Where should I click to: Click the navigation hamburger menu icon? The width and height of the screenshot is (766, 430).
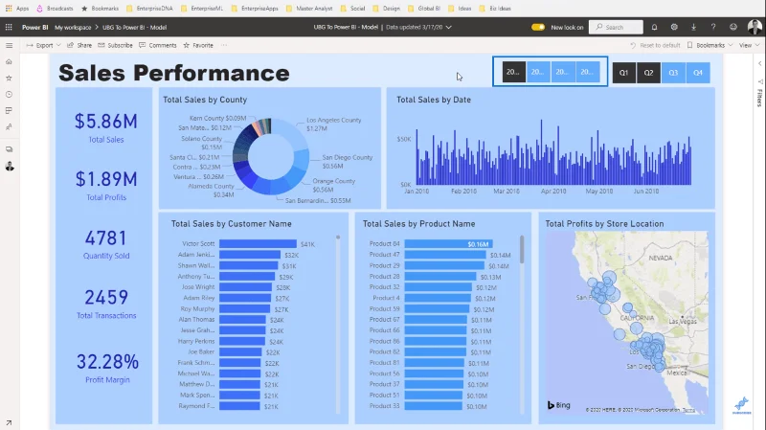(x=9, y=45)
